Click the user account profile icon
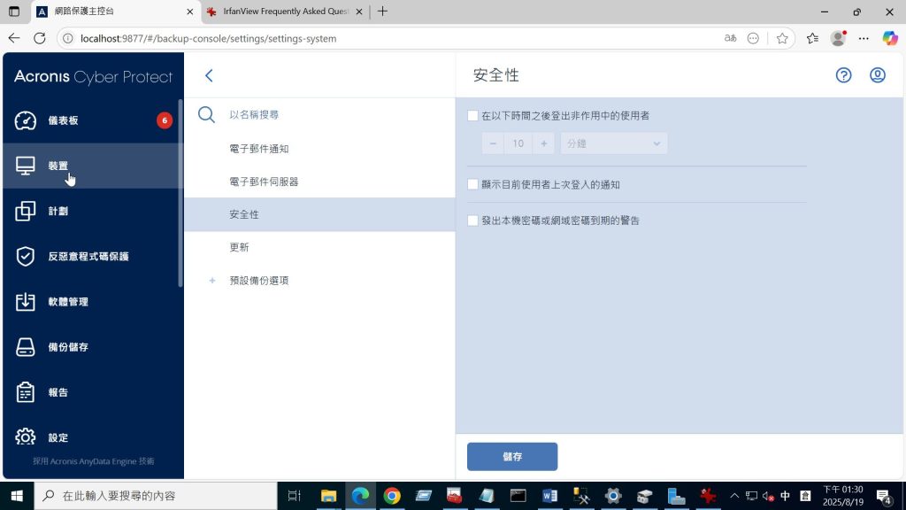Screen dimensions: 906x510 877,75
